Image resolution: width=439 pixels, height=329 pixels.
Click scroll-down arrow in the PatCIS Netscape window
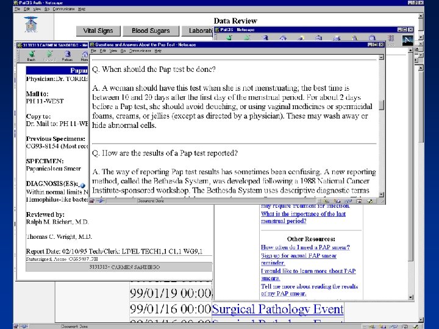[411, 297]
